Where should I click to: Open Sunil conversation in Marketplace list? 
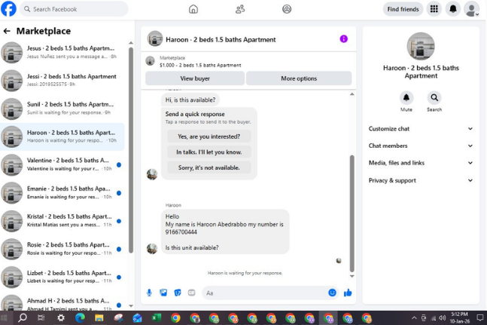click(62, 109)
